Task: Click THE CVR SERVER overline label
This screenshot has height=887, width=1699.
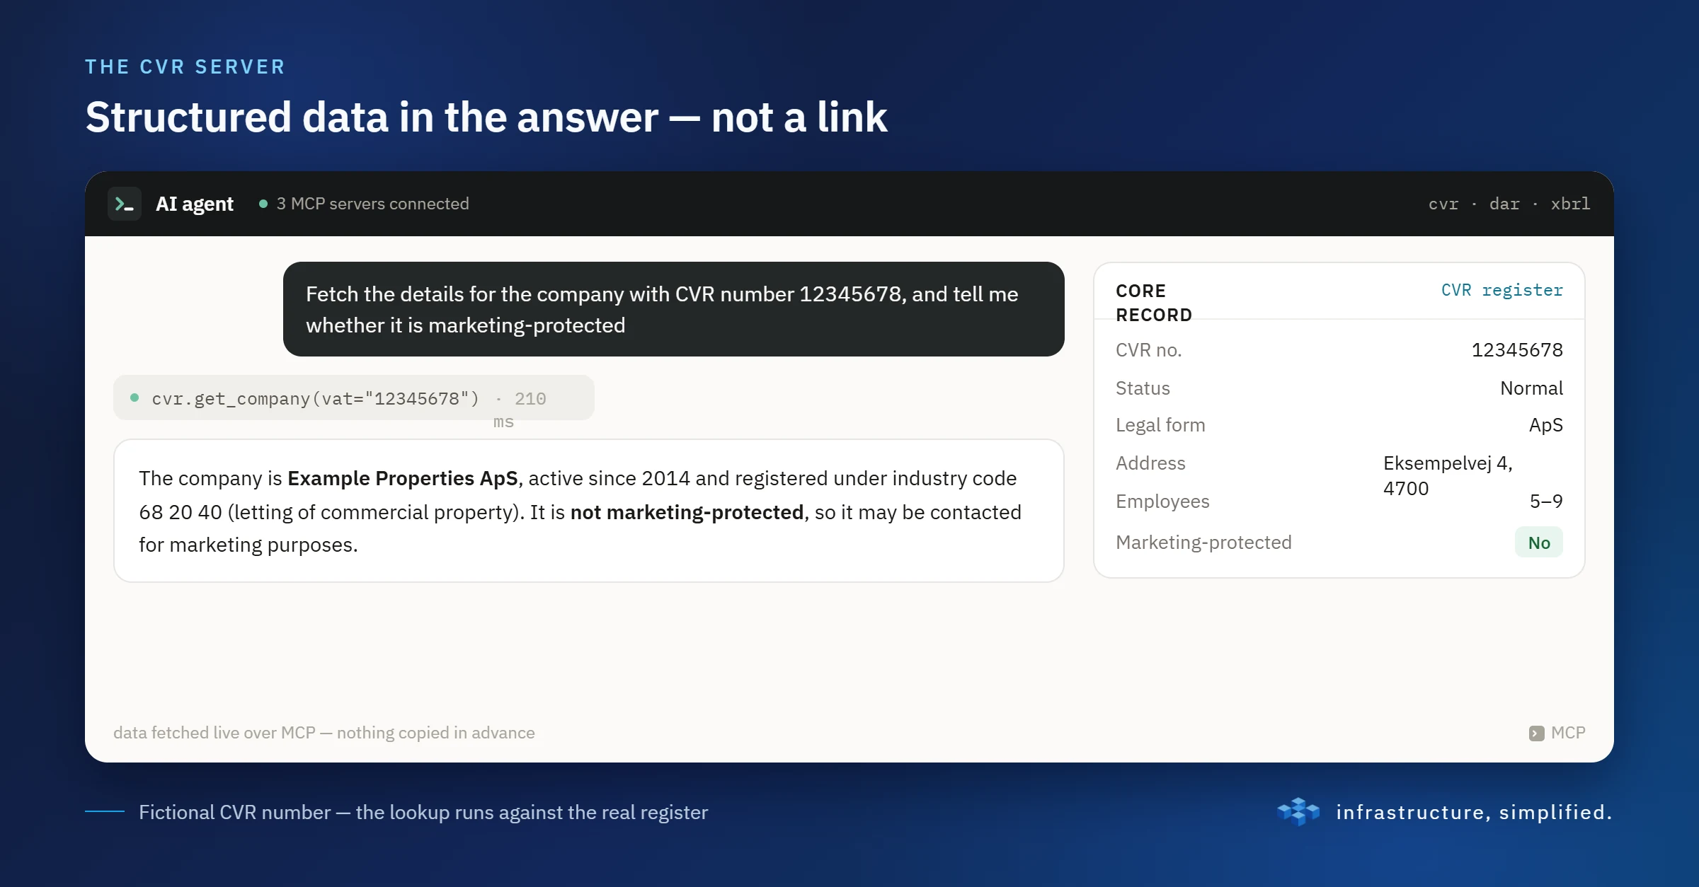Action: coord(185,66)
